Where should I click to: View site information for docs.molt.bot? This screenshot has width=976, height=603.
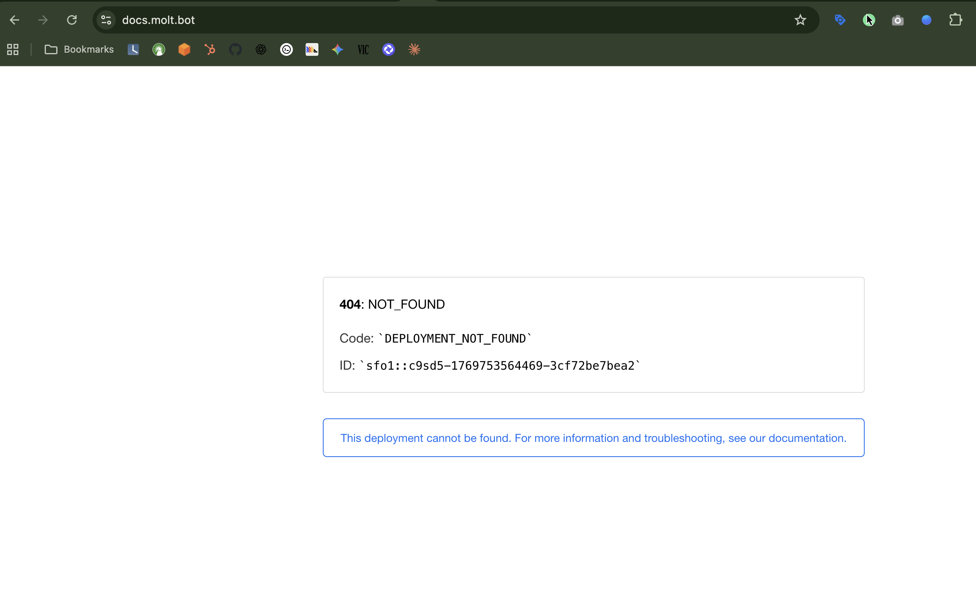pos(106,20)
